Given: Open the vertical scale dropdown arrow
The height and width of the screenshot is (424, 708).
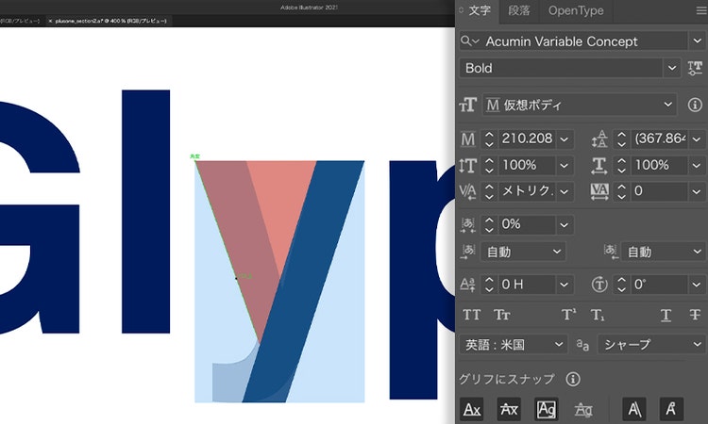Looking at the screenshot, I should pos(565,166).
